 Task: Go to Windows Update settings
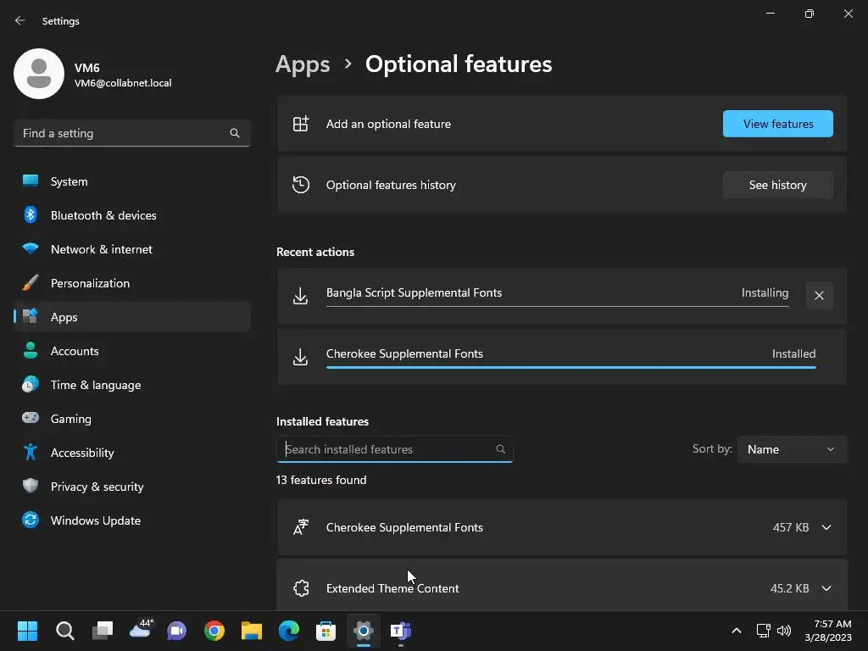[95, 520]
